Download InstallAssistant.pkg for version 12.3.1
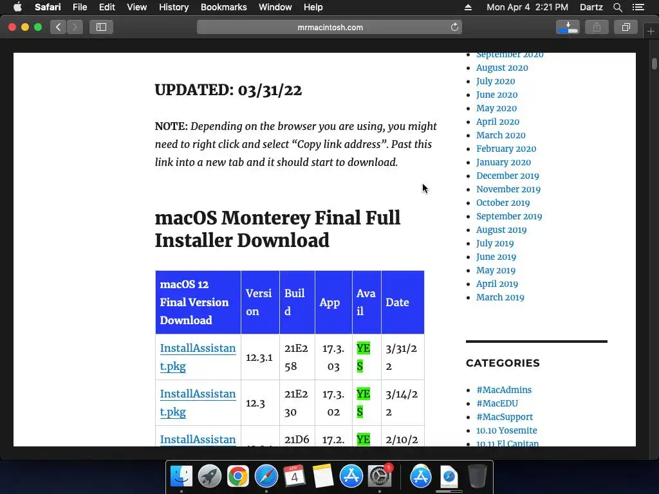 point(198,357)
